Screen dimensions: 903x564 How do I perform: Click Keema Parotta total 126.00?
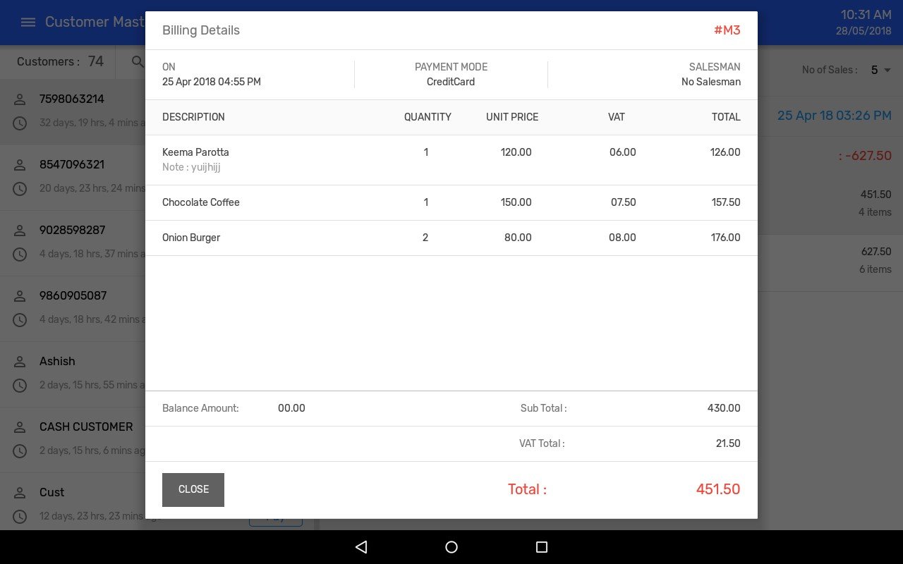tap(725, 152)
